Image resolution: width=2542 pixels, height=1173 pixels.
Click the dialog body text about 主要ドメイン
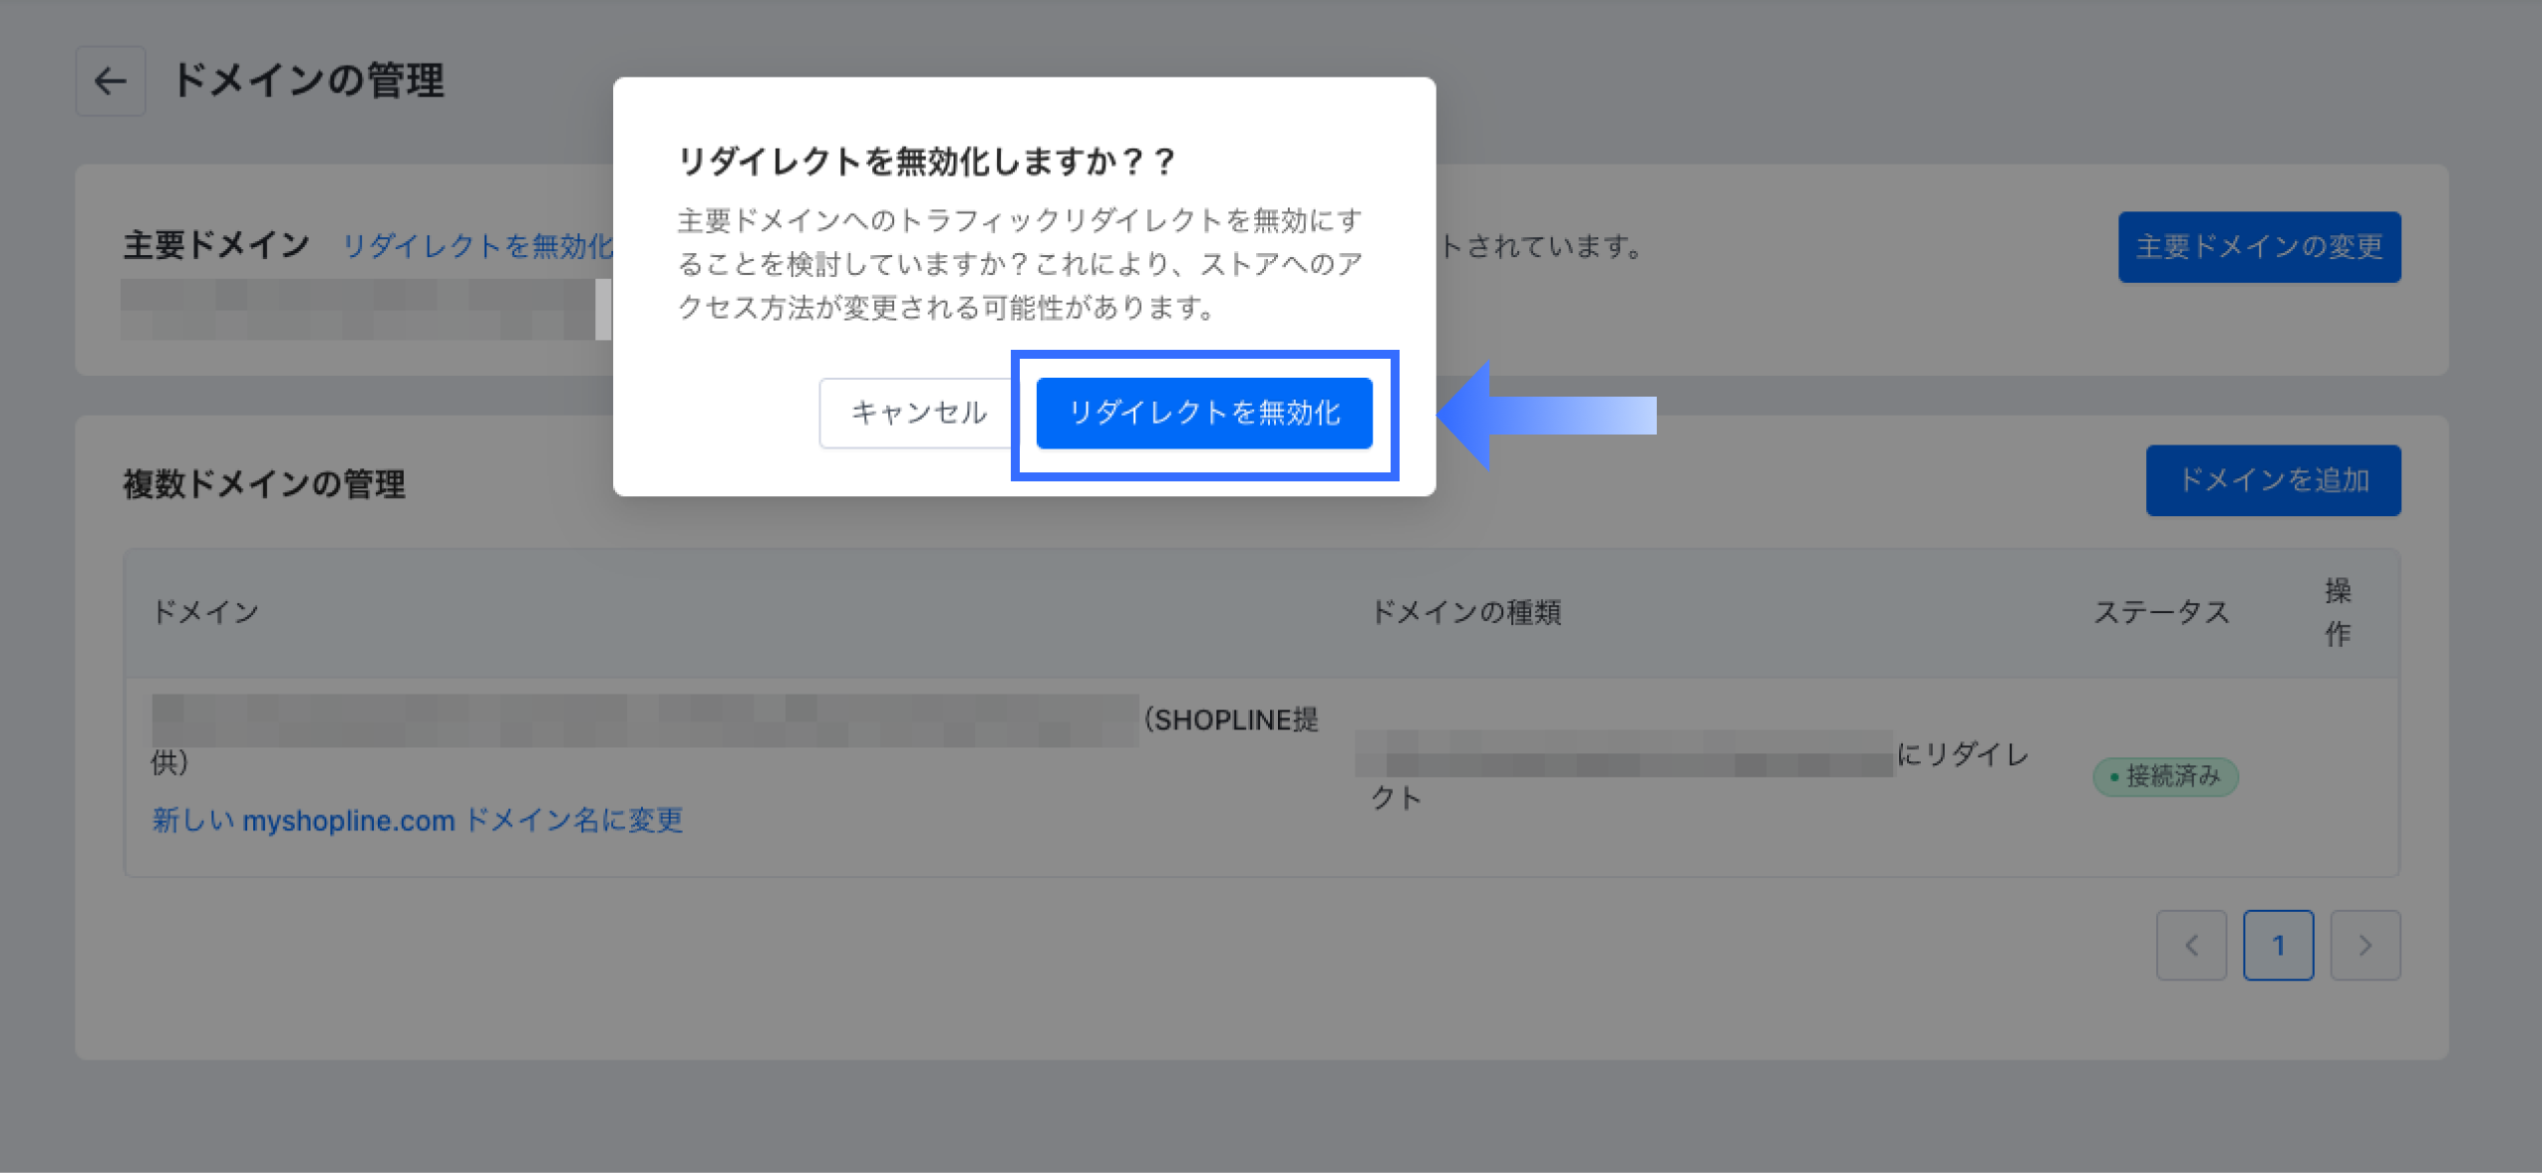tap(1019, 264)
